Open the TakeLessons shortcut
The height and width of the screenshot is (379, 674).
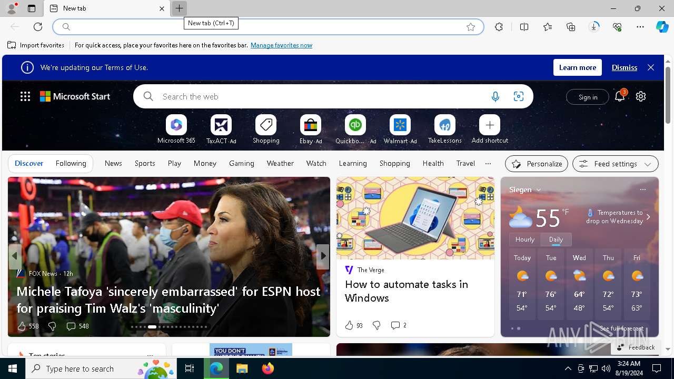[x=445, y=129]
